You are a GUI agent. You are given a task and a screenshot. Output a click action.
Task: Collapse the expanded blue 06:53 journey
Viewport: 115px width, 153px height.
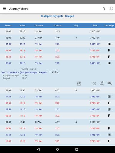[x=57, y=63]
